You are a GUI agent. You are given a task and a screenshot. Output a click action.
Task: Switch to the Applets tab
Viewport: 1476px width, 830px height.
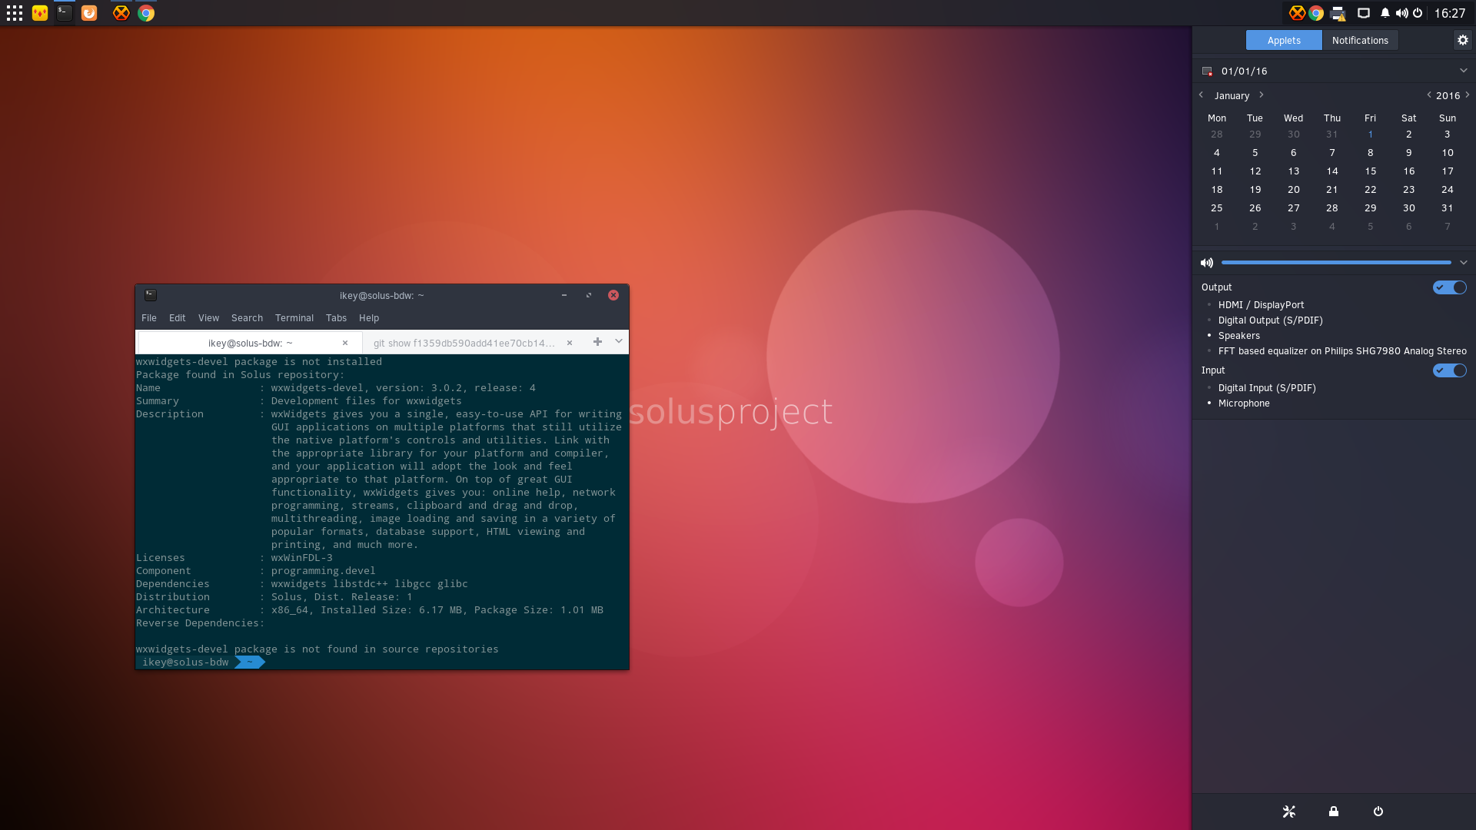click(x=1284, y=40)
